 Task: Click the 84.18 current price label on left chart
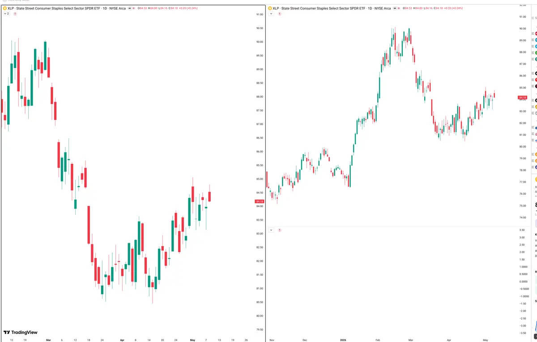pyautogui.click(x=259, y=201)
